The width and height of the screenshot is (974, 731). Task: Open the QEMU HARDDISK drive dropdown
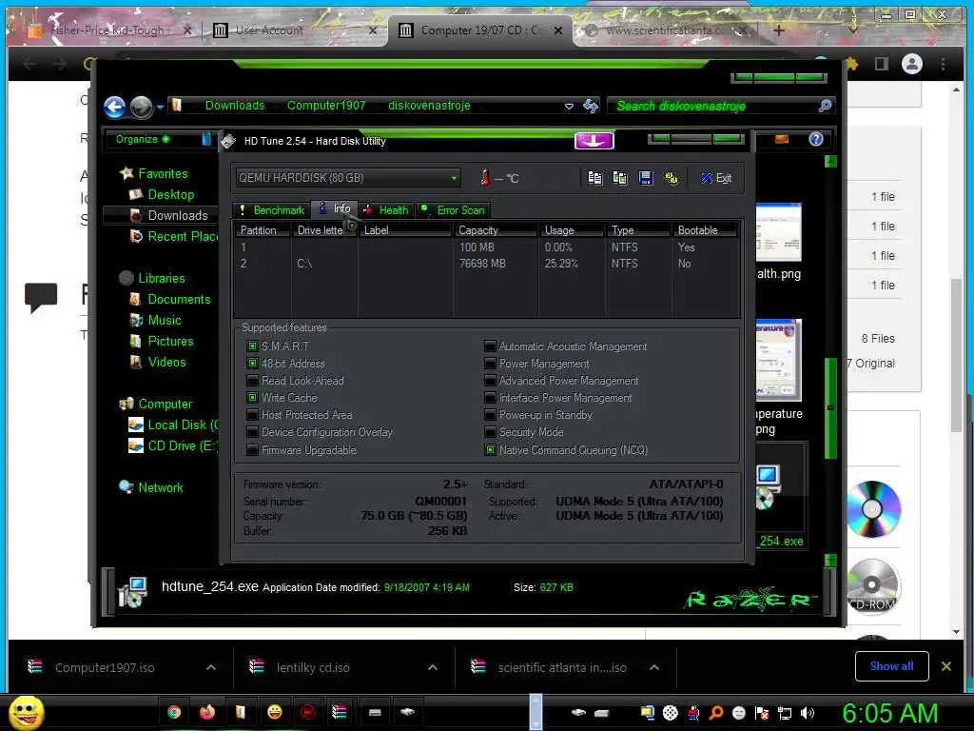[348, 178]
